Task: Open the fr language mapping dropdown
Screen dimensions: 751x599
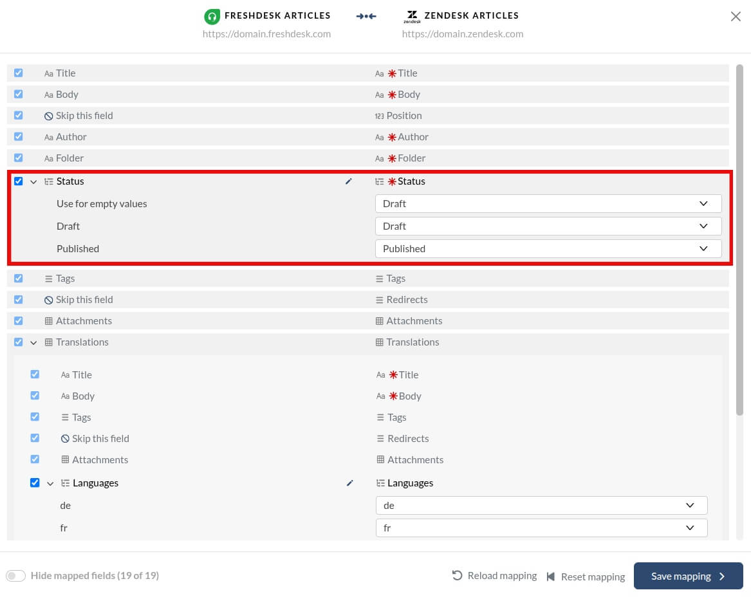Action: [x=541, y=528]
